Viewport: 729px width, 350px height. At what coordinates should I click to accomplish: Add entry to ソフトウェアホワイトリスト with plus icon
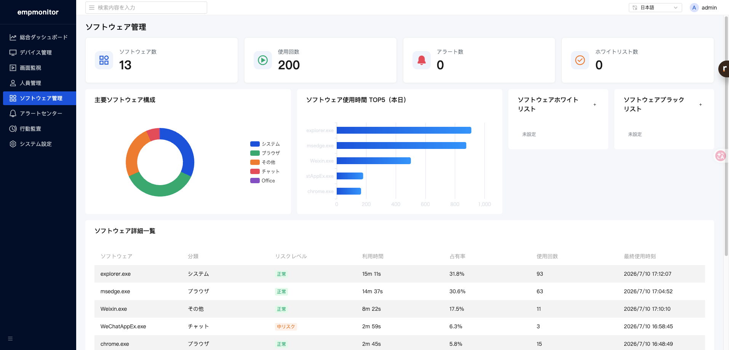click(x=595, y=104)
